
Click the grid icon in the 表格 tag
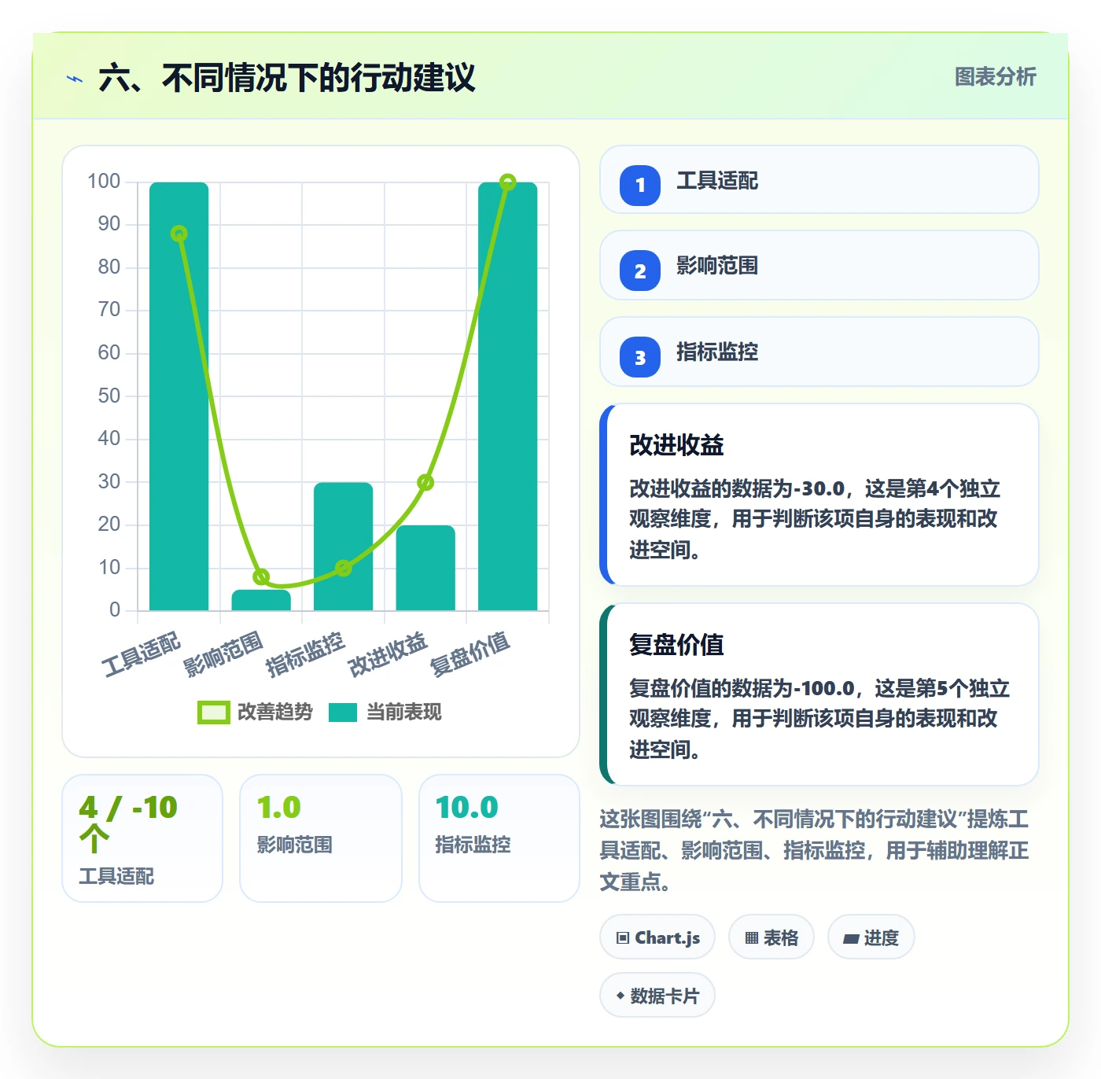[x=752, y=937]
